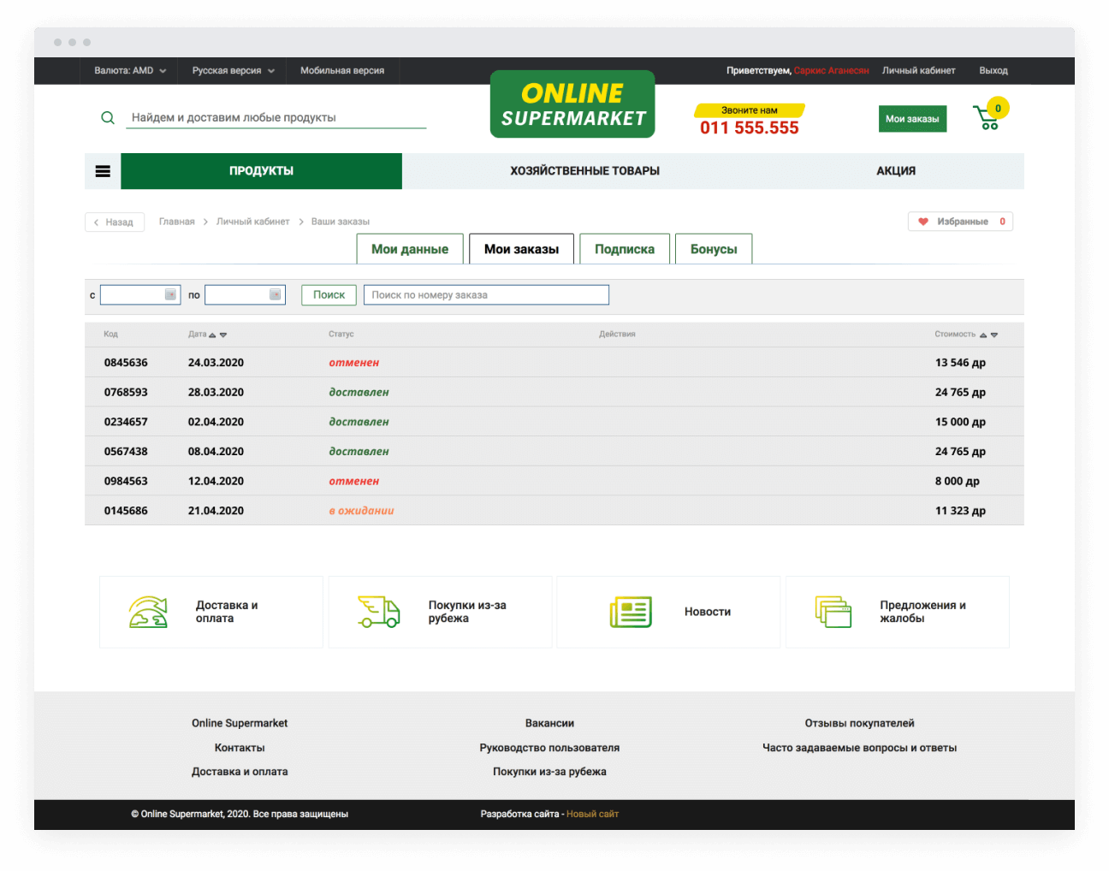Sort date column ascending arrow
This screenshot has width=1109, height=871.
point(212,335)
